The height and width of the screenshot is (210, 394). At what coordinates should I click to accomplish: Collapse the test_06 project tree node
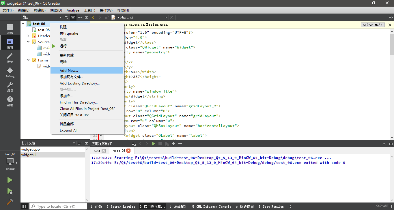tap(23, 24)
